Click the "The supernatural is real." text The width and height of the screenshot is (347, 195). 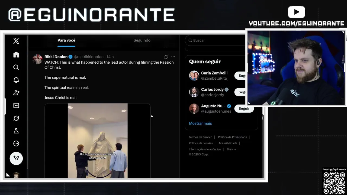point(65,77)
